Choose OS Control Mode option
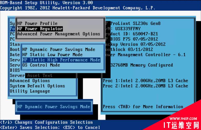This screenshot has height=130, width=201. pyautogui.click(x=41, y=65)
